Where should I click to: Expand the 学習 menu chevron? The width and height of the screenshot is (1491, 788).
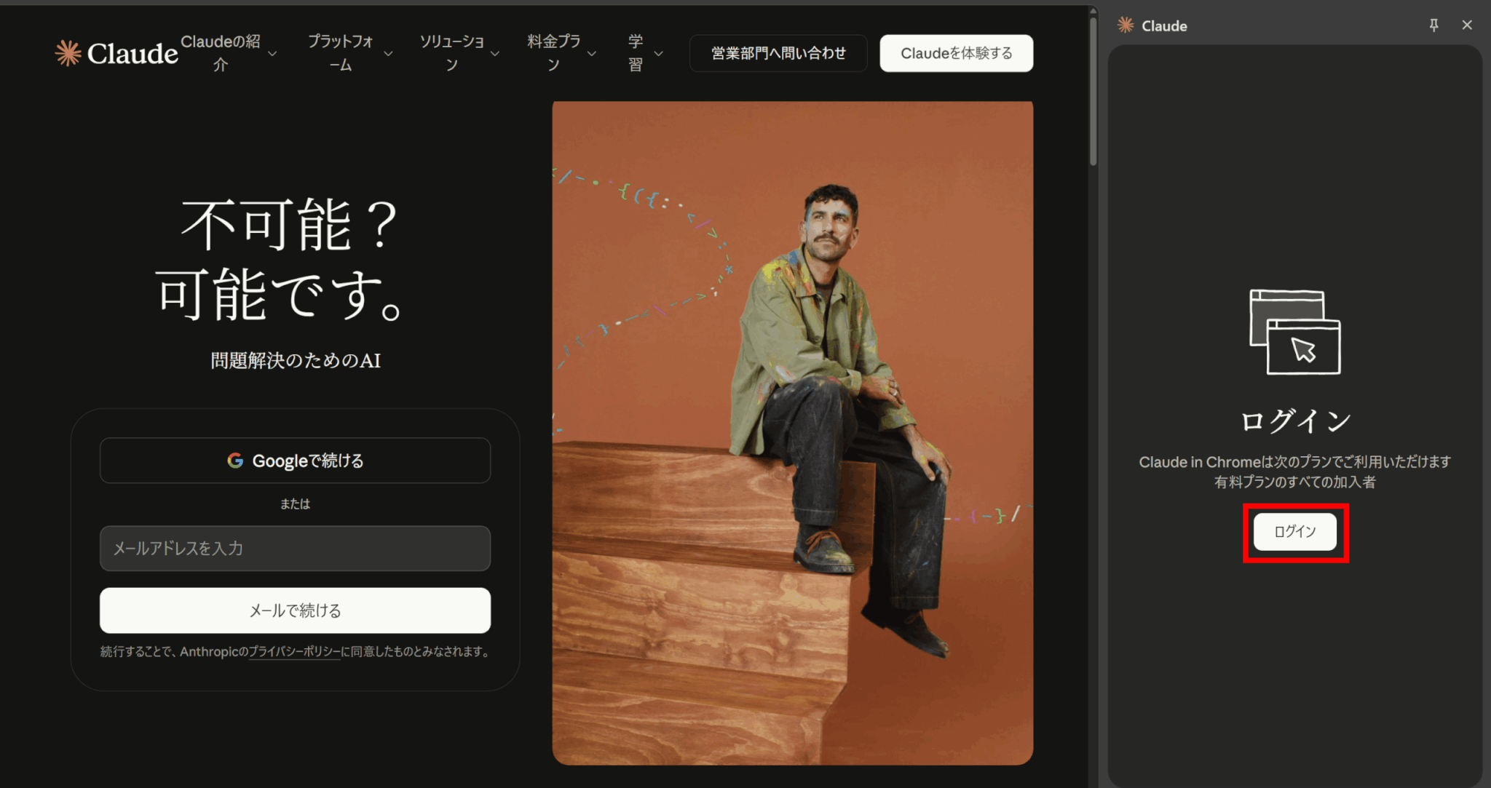tap(659, 54)
